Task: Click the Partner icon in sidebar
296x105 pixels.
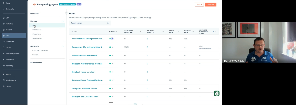Action: [4, 86]
